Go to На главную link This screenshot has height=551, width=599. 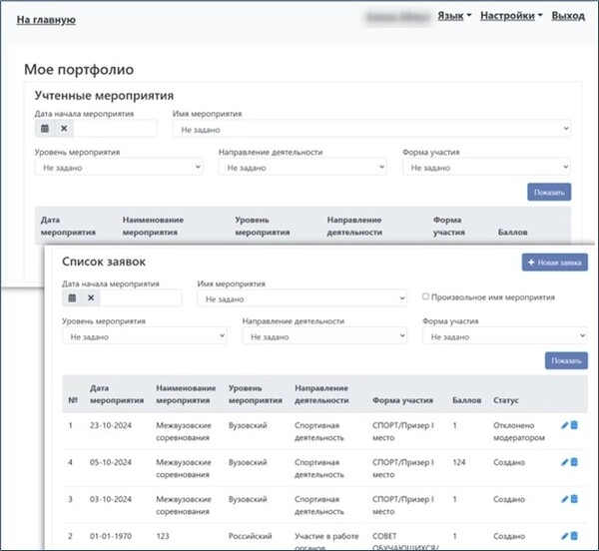click(46, 19)
